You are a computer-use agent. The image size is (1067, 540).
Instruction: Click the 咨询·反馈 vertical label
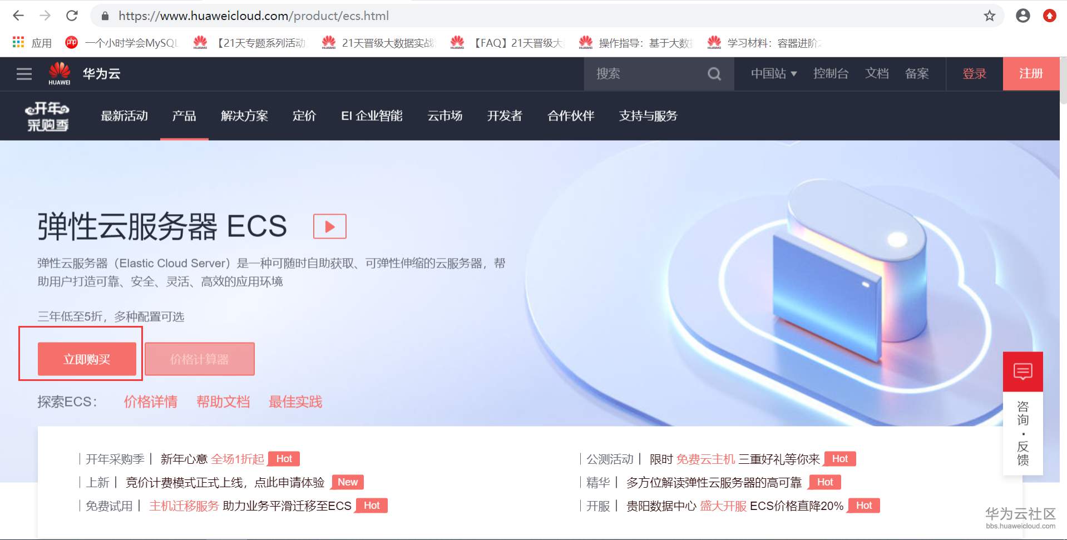pyautogui.click(x=1023, y=433)
